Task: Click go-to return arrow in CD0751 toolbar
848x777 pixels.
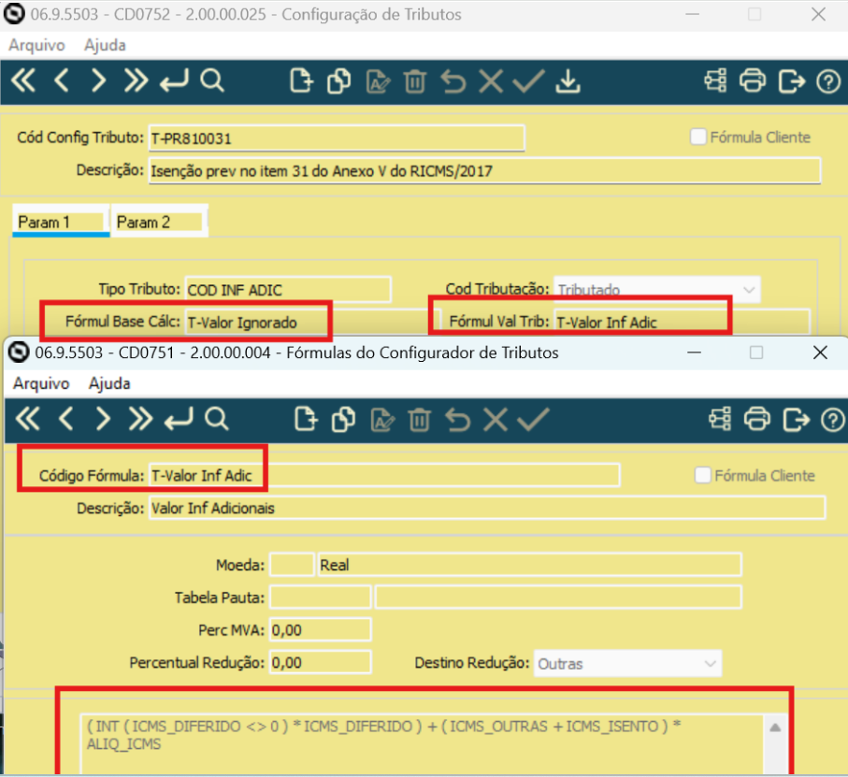Action: coord(179,420)
